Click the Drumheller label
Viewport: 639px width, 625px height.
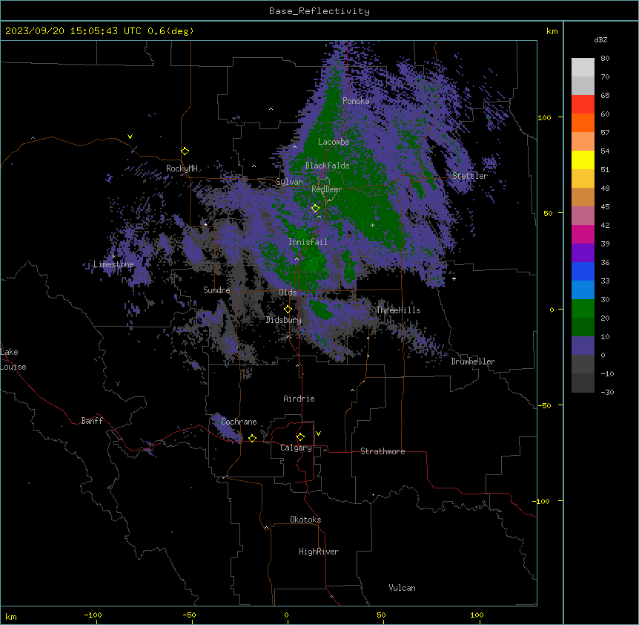coord(473,361)
